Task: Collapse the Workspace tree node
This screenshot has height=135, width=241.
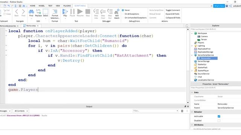Action: [192, 33]
